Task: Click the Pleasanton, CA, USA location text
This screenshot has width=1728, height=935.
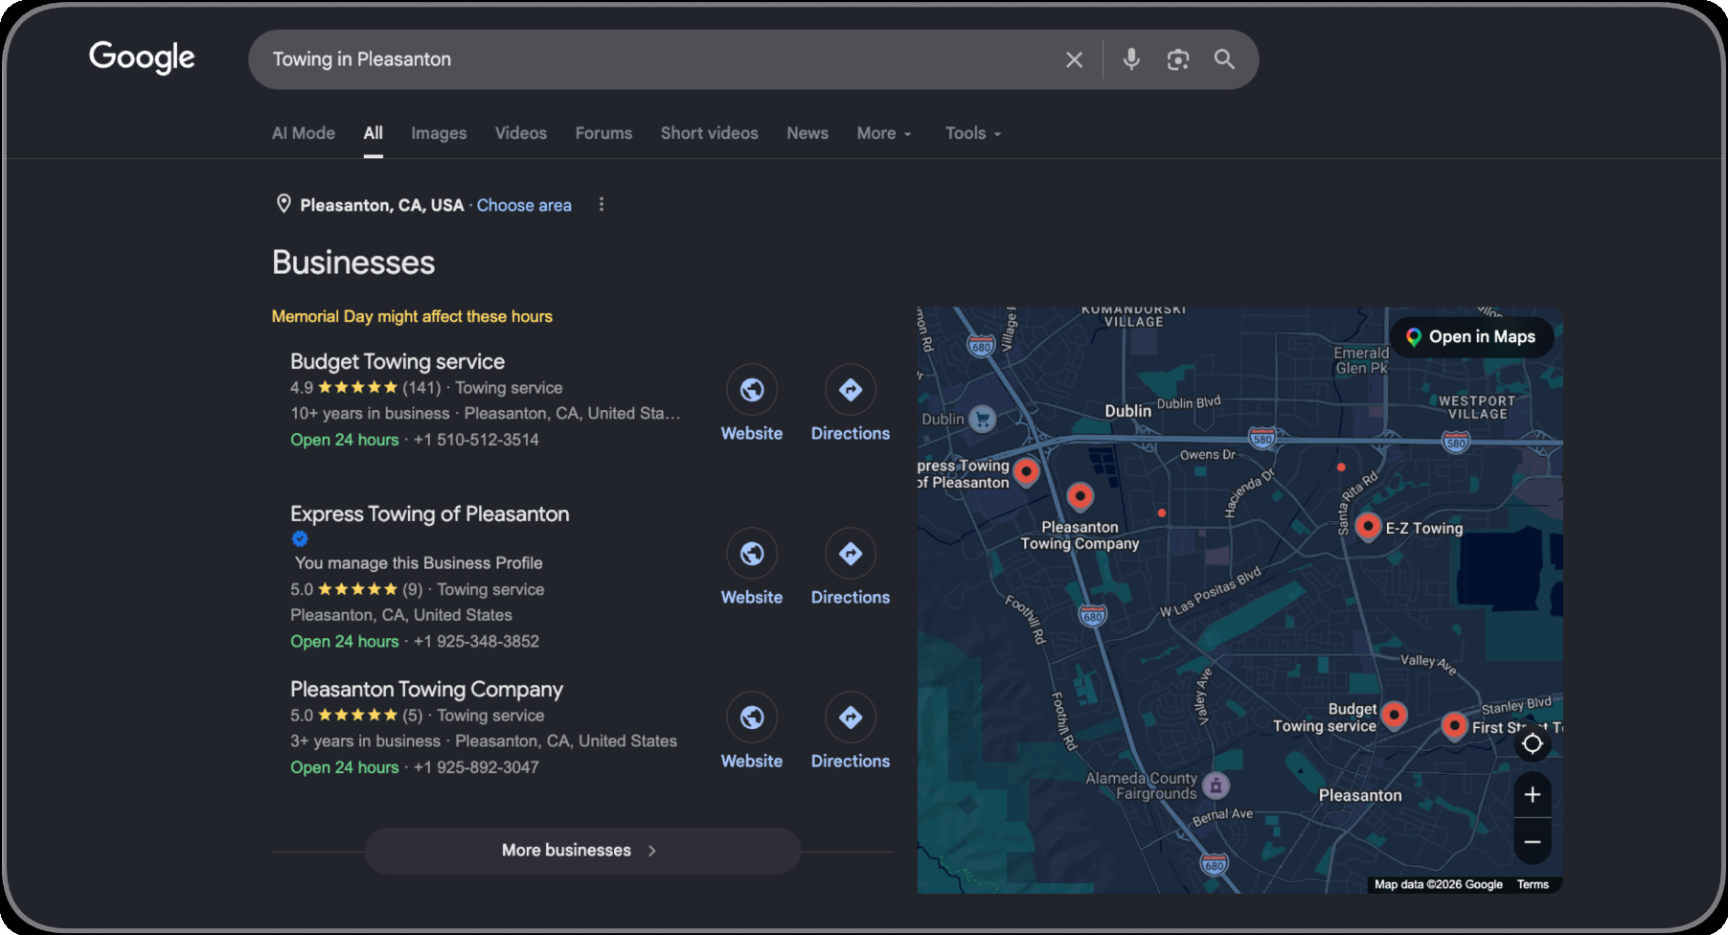Action: 382,205
